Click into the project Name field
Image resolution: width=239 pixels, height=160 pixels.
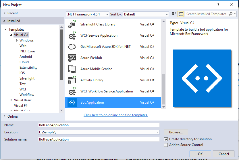(x=99, y=125)
